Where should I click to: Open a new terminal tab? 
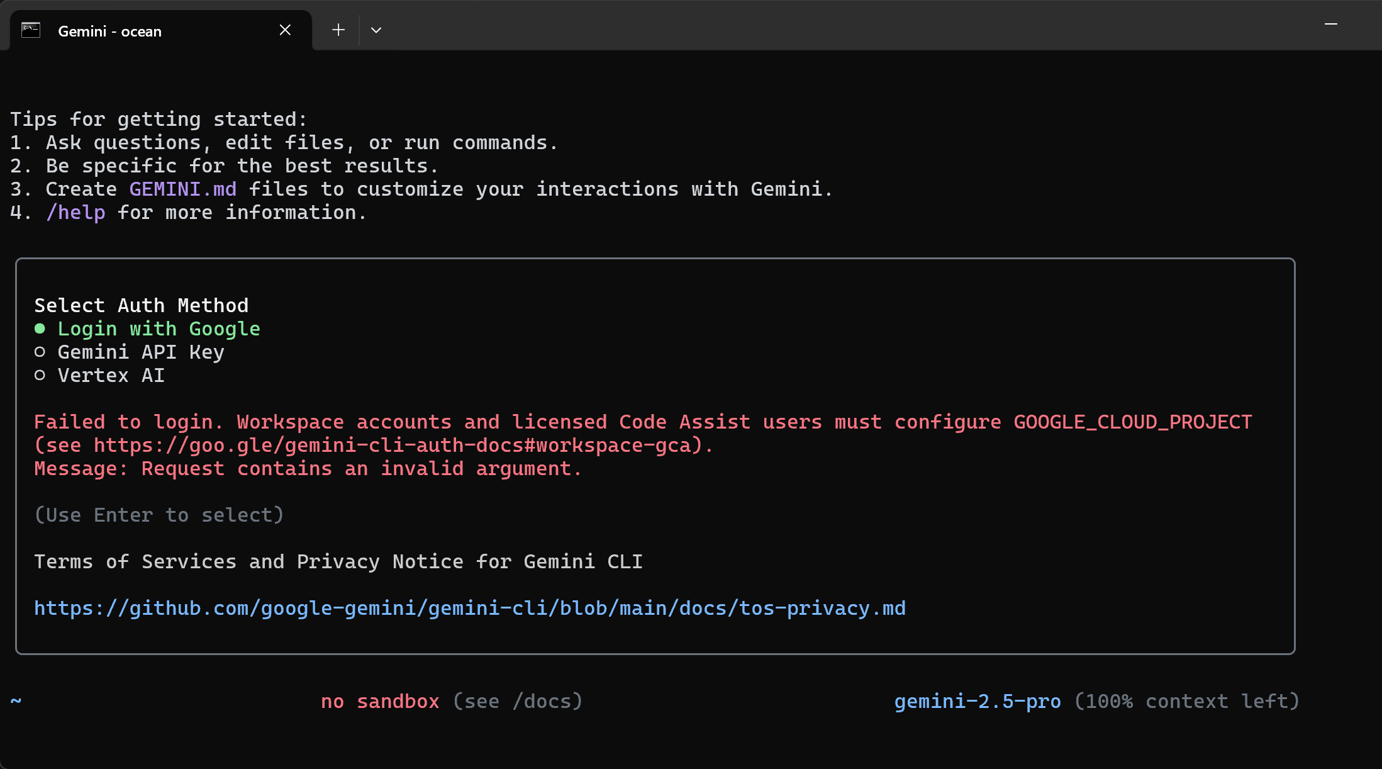[x=338, y=30]
